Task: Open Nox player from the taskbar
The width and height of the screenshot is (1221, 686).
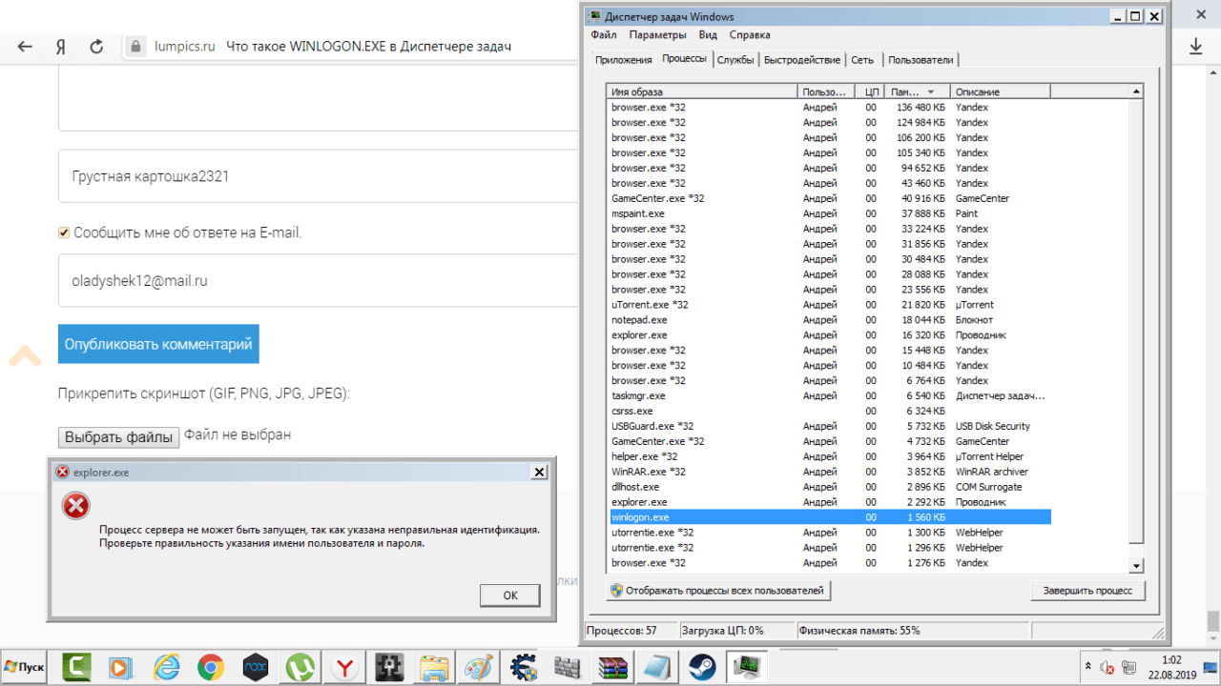Action: click(x=256, y=666)
